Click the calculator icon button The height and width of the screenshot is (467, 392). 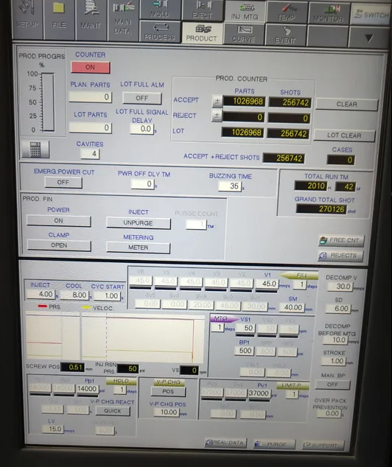coord(35,150)
